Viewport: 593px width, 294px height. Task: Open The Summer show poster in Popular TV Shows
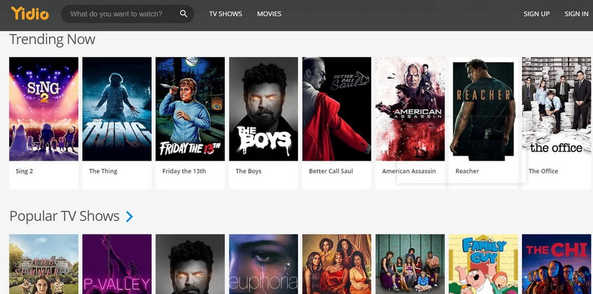43,264
